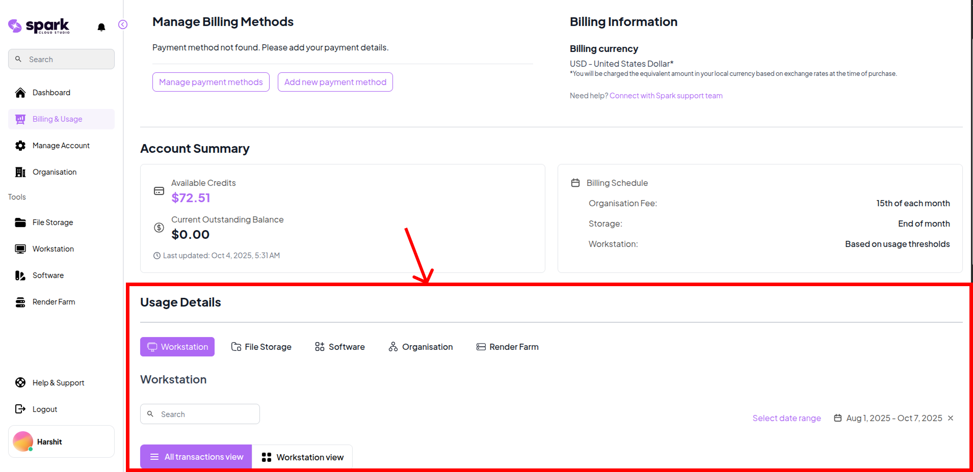This screenshot has width=973, height=472.
Task: Collapse the sidebar with chevron icon
Action: click(123, 24)
